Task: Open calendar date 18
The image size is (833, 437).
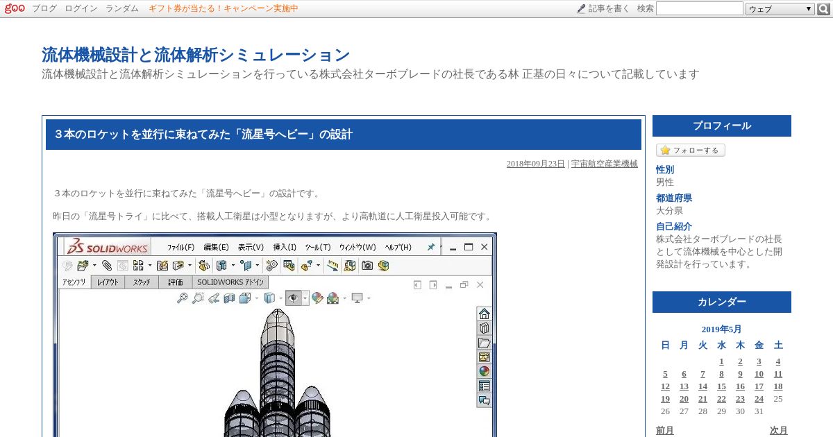Action: tap(778, 386)
